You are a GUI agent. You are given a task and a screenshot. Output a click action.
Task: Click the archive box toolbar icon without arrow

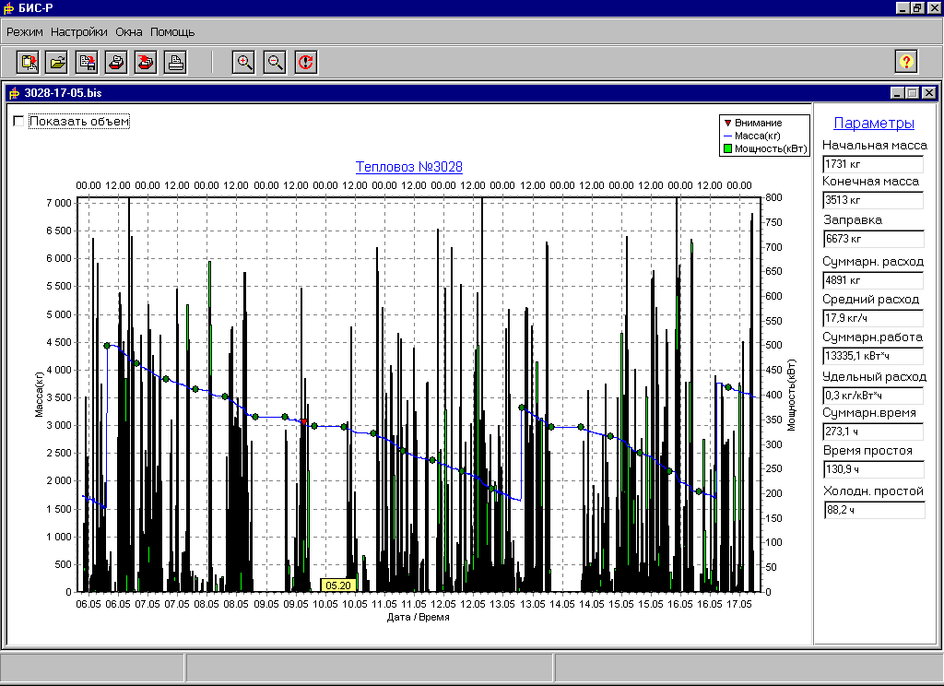click(x=116, y=62)
